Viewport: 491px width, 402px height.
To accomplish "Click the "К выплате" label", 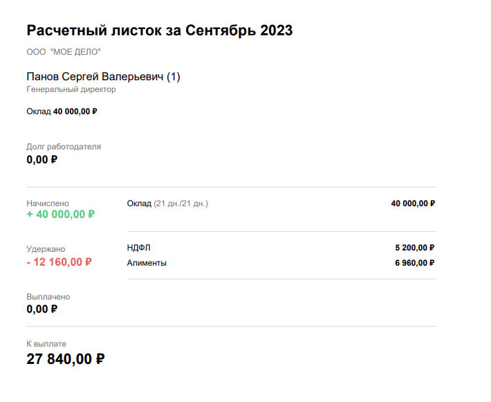I will pyautogui.click(x=46, y=344).
